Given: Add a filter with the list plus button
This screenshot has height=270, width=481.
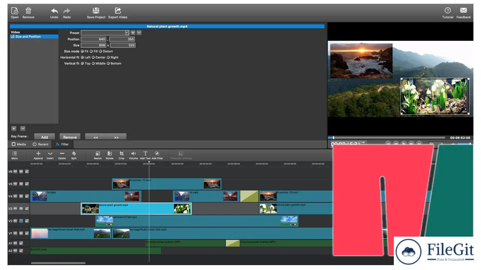Looking at the screenshot, I should tap(14, 129).
